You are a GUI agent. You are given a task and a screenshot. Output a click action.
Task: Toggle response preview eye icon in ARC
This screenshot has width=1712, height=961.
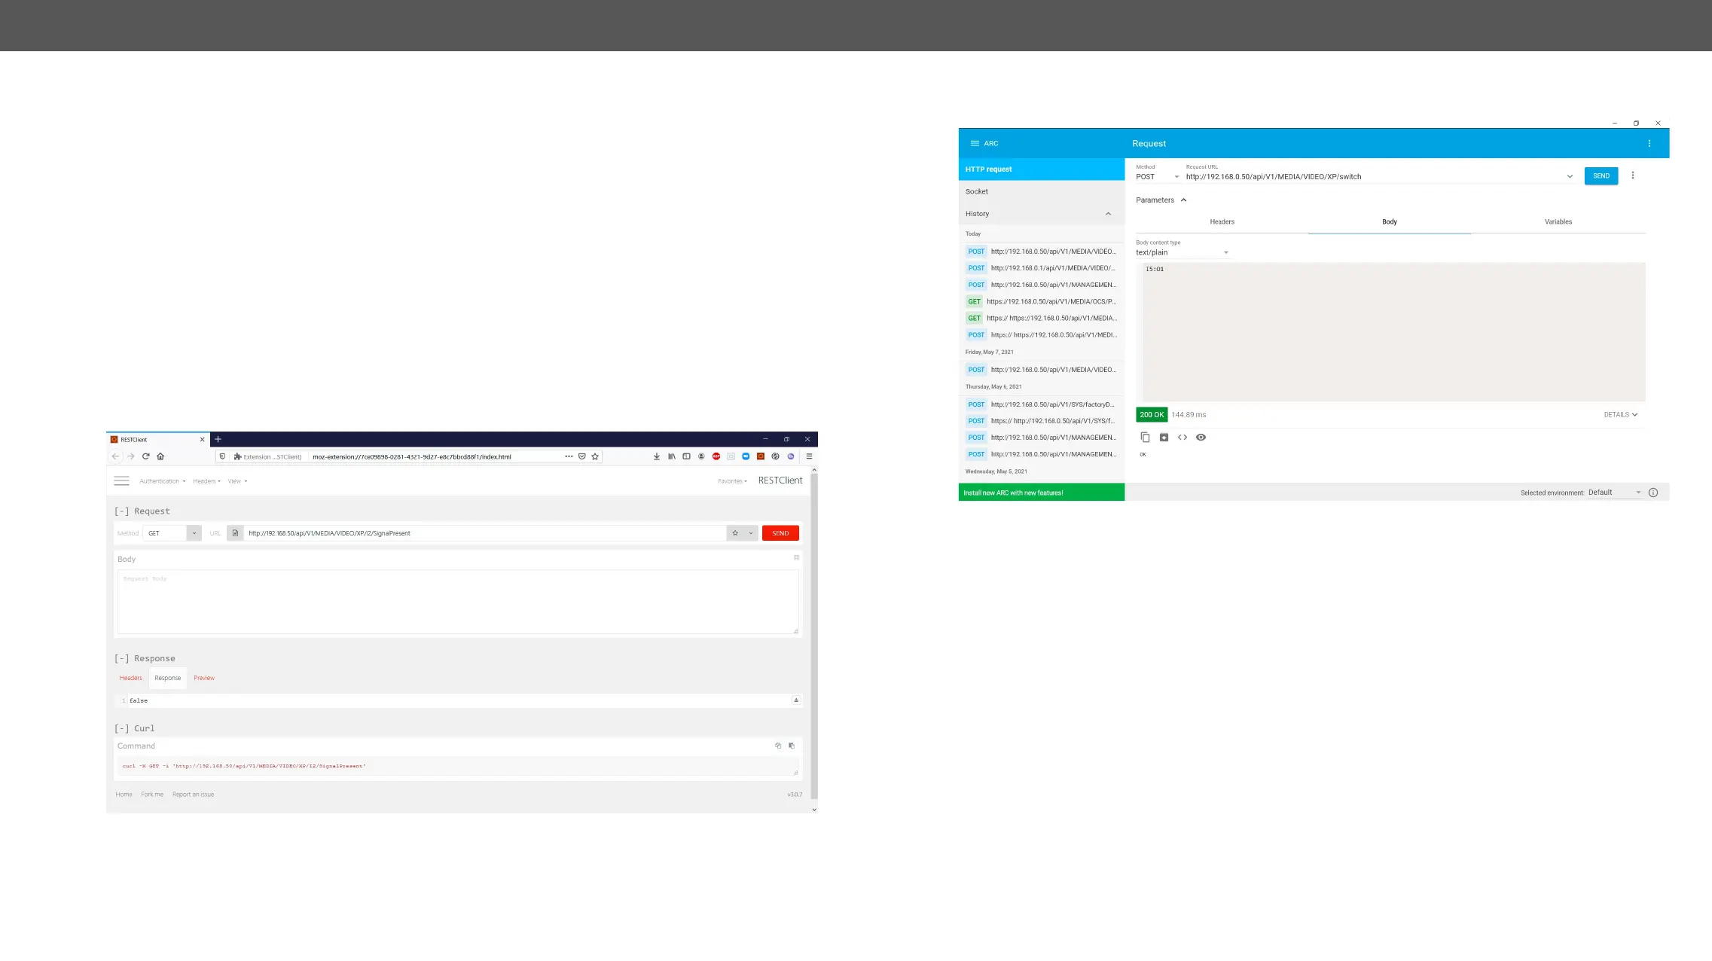(1201, 438)
